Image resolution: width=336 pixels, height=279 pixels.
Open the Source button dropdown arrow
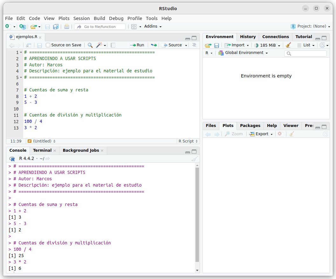(x=186, y=45)
